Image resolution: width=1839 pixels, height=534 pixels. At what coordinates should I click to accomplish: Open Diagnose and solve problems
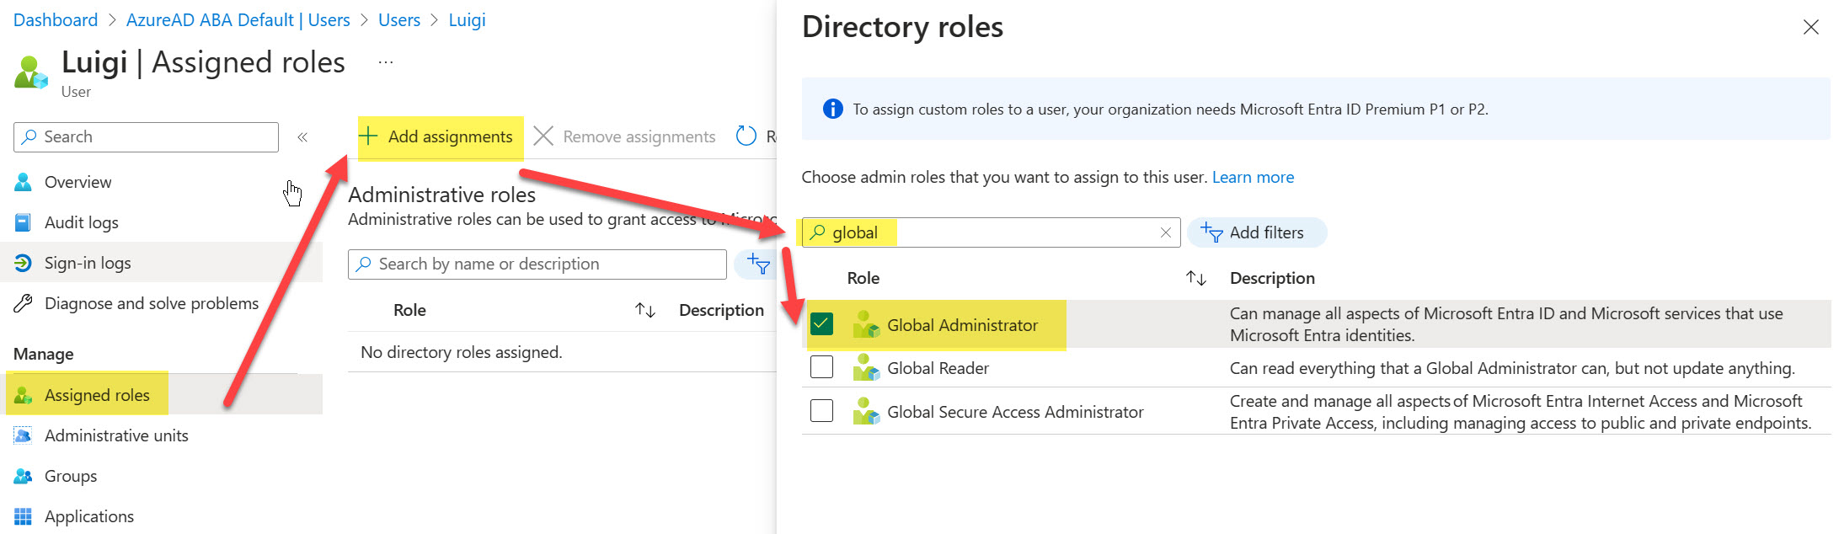click(152, 303)
